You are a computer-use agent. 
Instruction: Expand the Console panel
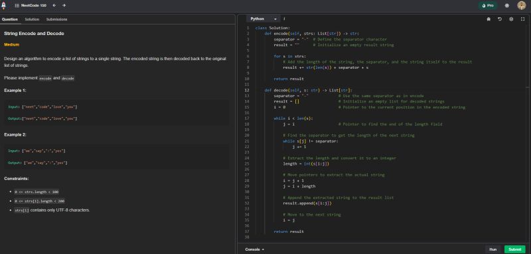tap(254, 249)
